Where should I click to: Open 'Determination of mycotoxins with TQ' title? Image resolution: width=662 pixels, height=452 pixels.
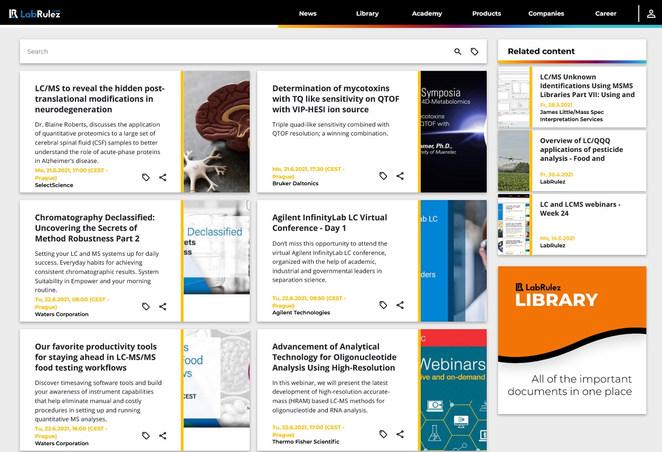point(336,99)
